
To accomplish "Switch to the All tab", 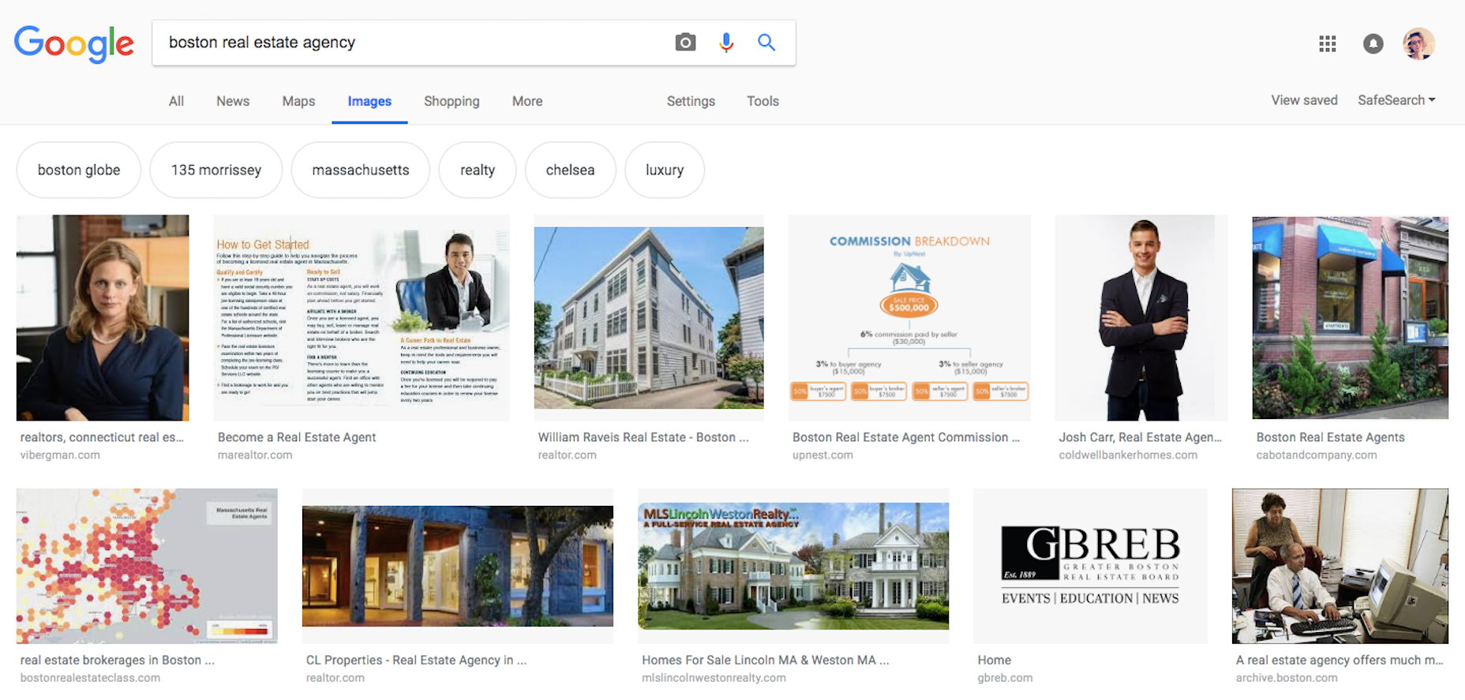I will tap(176, 101).
